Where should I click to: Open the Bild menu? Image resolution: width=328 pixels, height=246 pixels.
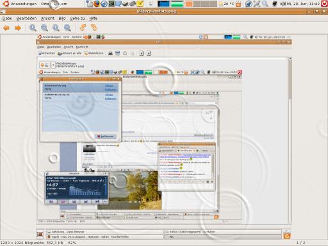[62, 19]
